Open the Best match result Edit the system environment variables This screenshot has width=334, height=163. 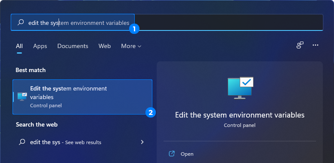pos(83,97)
